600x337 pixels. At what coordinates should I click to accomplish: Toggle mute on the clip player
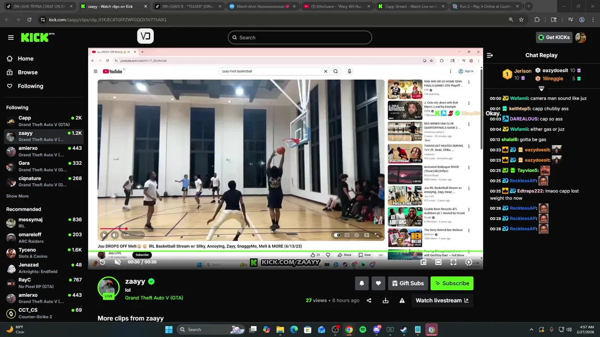[x=118, y=262]
